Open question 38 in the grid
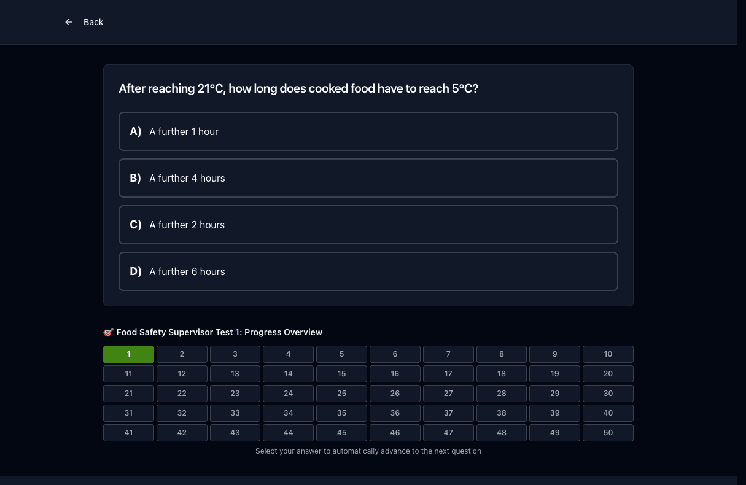 502,413
